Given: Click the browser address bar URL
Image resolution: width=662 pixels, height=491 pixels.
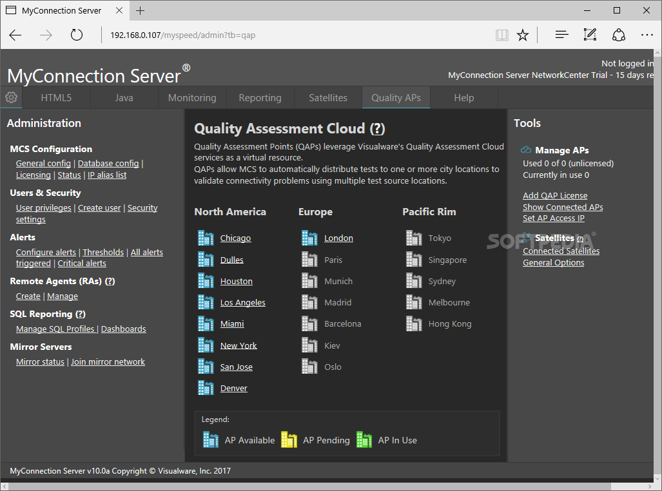Looking at the screenshot, I should tap(183, 35).
